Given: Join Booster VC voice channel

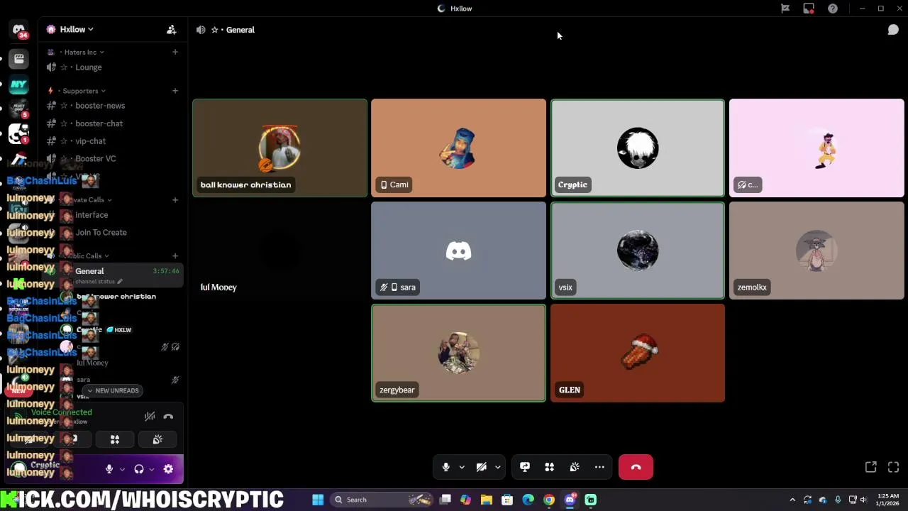Looking at the screenshot, I should tap(96, 159).
